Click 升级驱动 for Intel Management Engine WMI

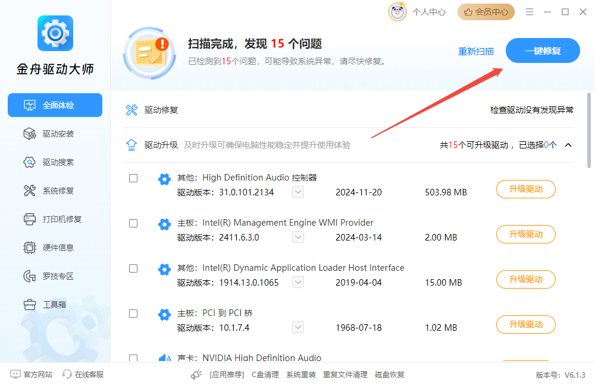pyautogui.click(x=526, y=234)
